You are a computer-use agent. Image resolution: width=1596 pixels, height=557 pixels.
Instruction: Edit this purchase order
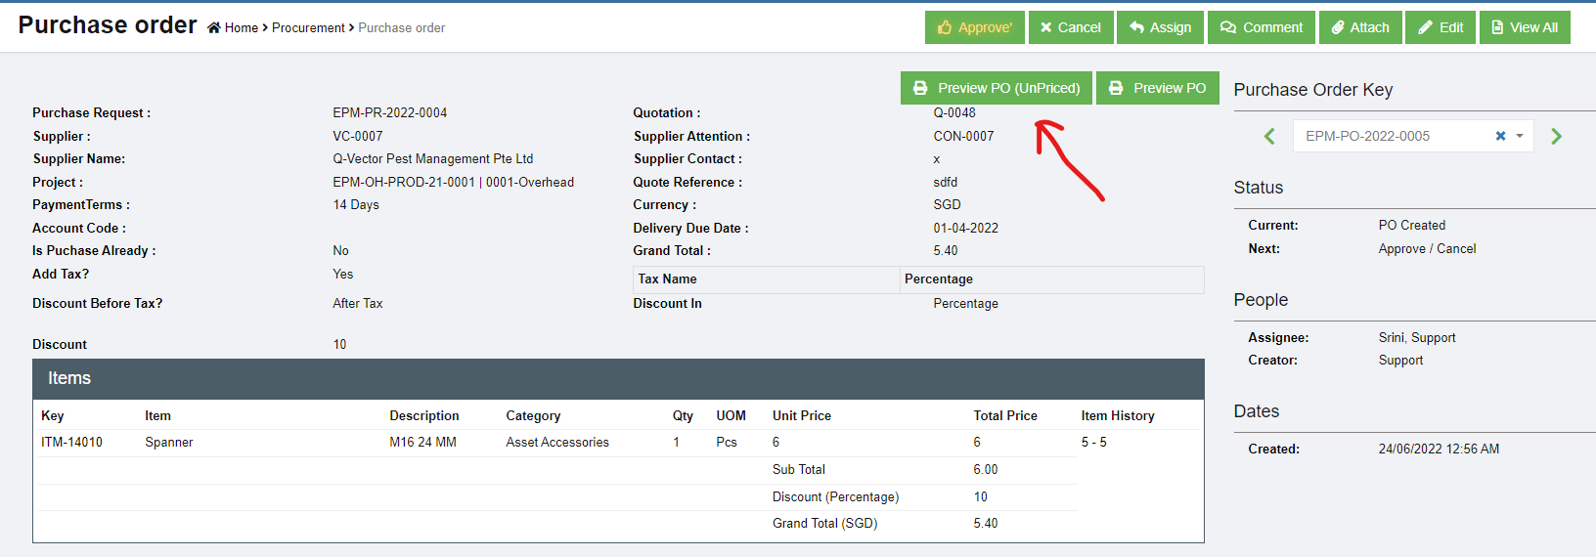(x=1441, y=27)
